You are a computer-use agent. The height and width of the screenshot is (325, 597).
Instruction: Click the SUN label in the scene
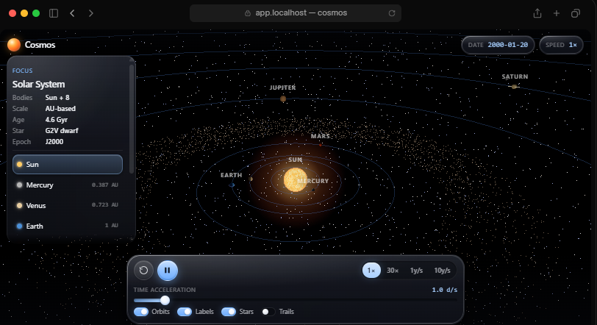pos(295,160)
